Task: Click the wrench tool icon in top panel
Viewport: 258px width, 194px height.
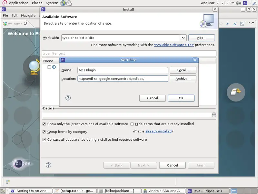Action: 254,3
